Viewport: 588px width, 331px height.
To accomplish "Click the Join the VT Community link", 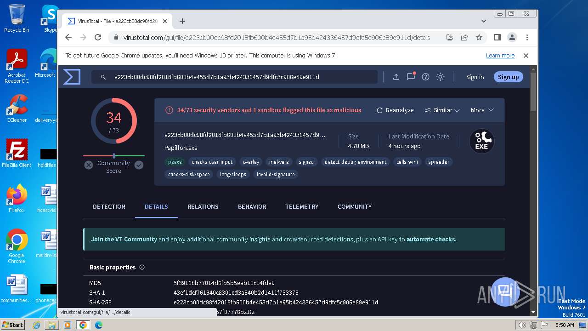I will (124, 239).
